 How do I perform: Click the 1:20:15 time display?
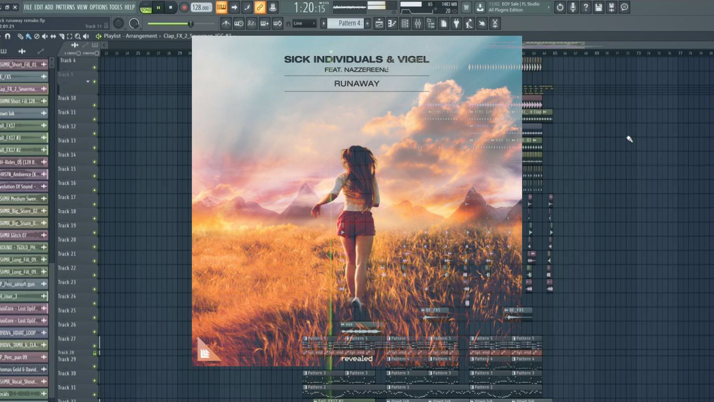(309, 8)
